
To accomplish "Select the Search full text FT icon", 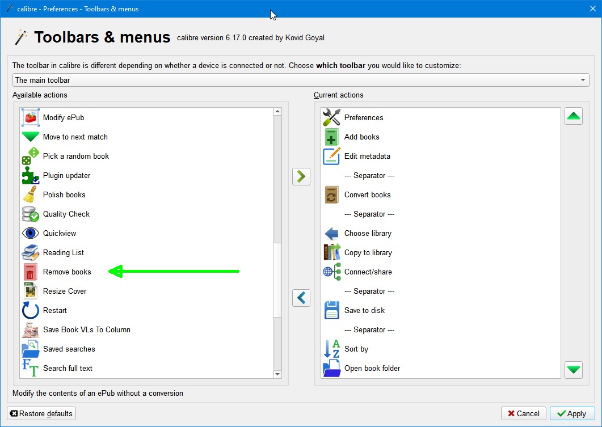I will click(x=30, y=367).
